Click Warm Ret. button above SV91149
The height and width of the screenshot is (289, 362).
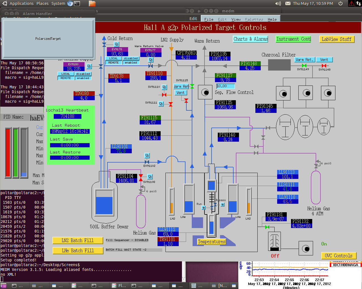tap(305, 60)
